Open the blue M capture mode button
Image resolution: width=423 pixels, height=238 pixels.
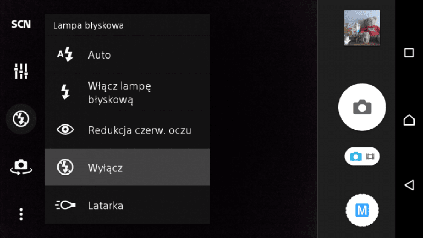coord(362,210)
